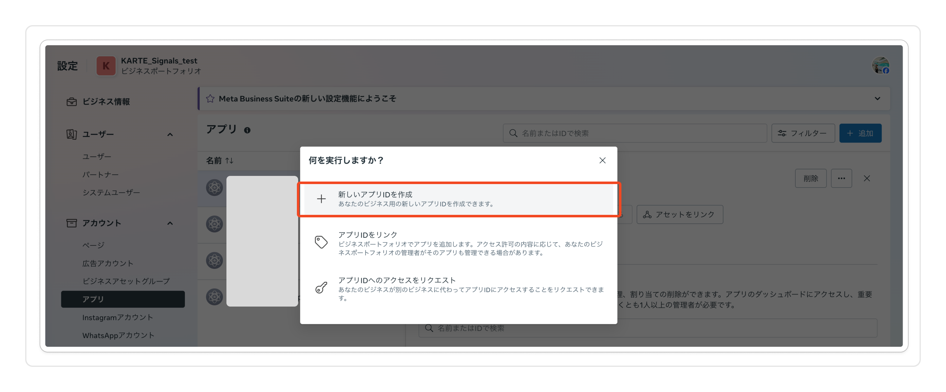
Task: Click the 追加 button
Action: (860, 133)
